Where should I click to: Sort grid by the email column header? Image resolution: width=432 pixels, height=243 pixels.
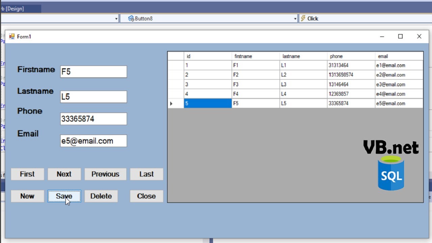tap(399, 56)
